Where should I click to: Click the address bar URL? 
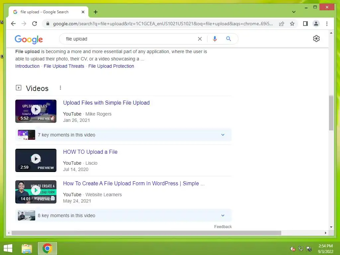(163, 24)
